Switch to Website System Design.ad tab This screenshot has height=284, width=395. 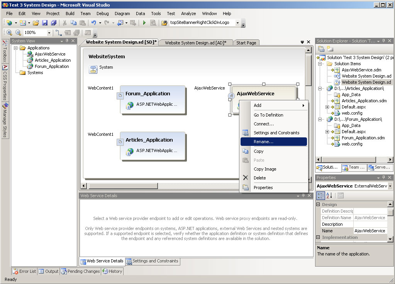(195, 43)
